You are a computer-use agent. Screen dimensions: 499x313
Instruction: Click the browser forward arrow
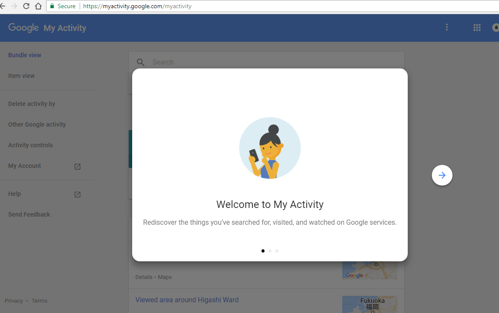coord(14,6)
